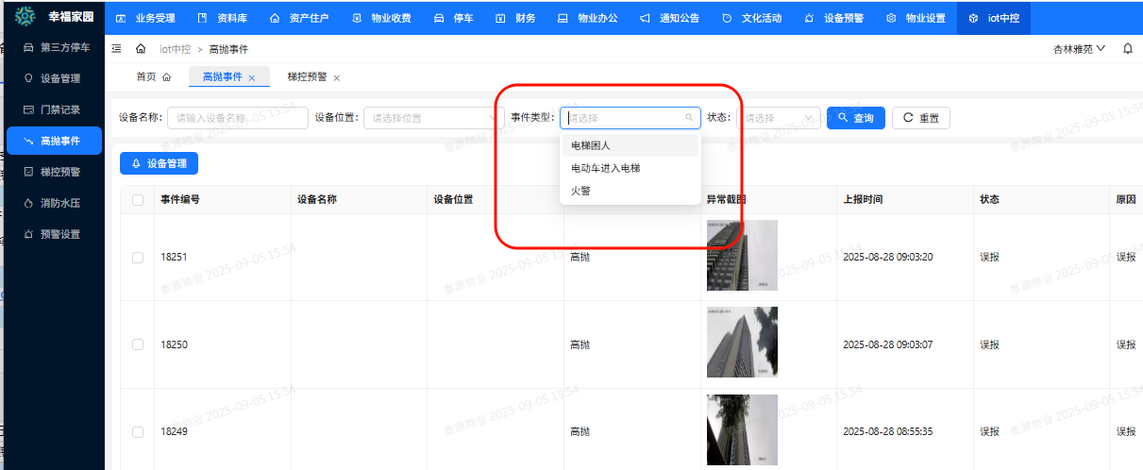Collapse sidebar using the menu fold icon
The image size is (1143, 470).
coord(116,49)
